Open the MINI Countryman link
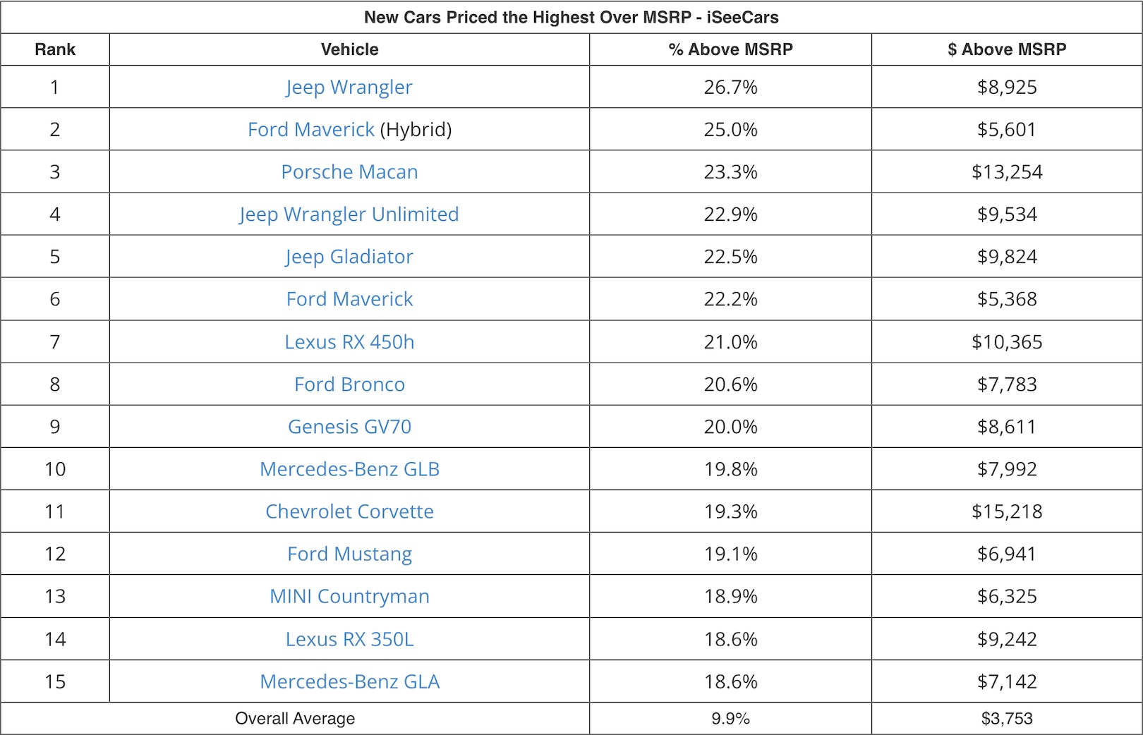The width and height of the screenshot is (1143, 735). coord(349,596)
